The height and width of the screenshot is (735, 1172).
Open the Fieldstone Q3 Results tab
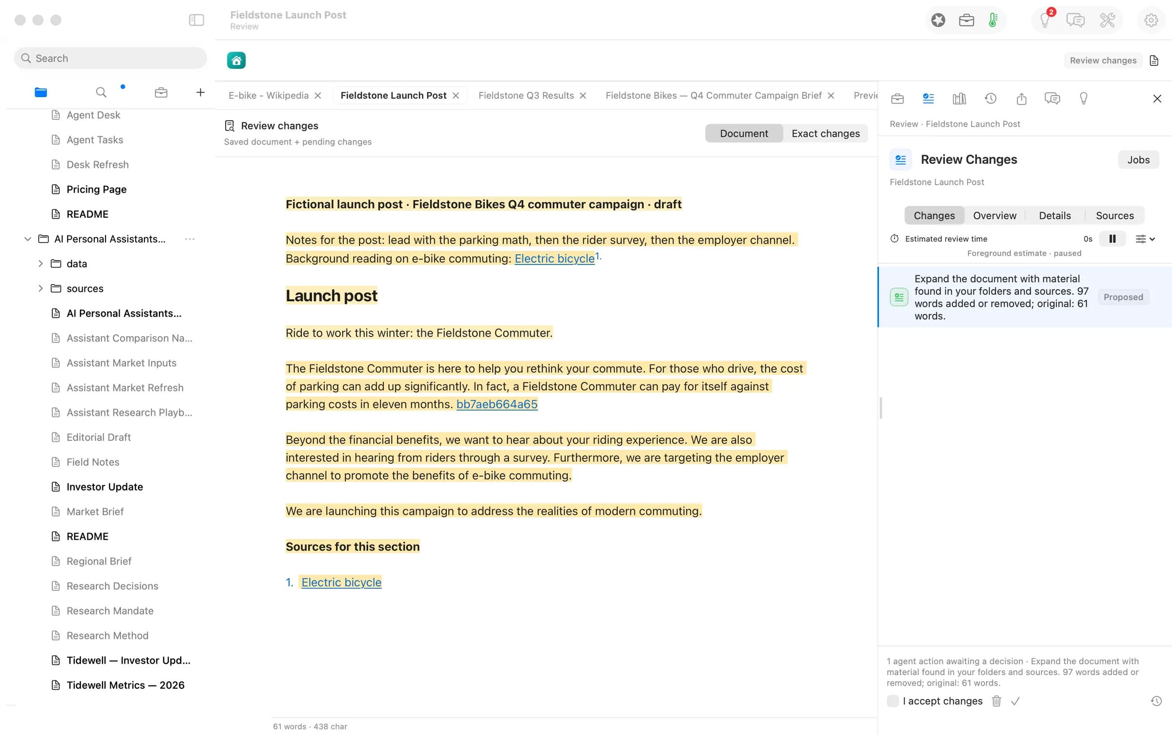tap(526, 95)
